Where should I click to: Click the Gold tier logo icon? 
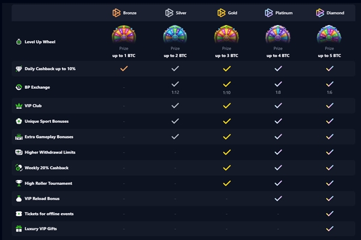tap(221, 13)
